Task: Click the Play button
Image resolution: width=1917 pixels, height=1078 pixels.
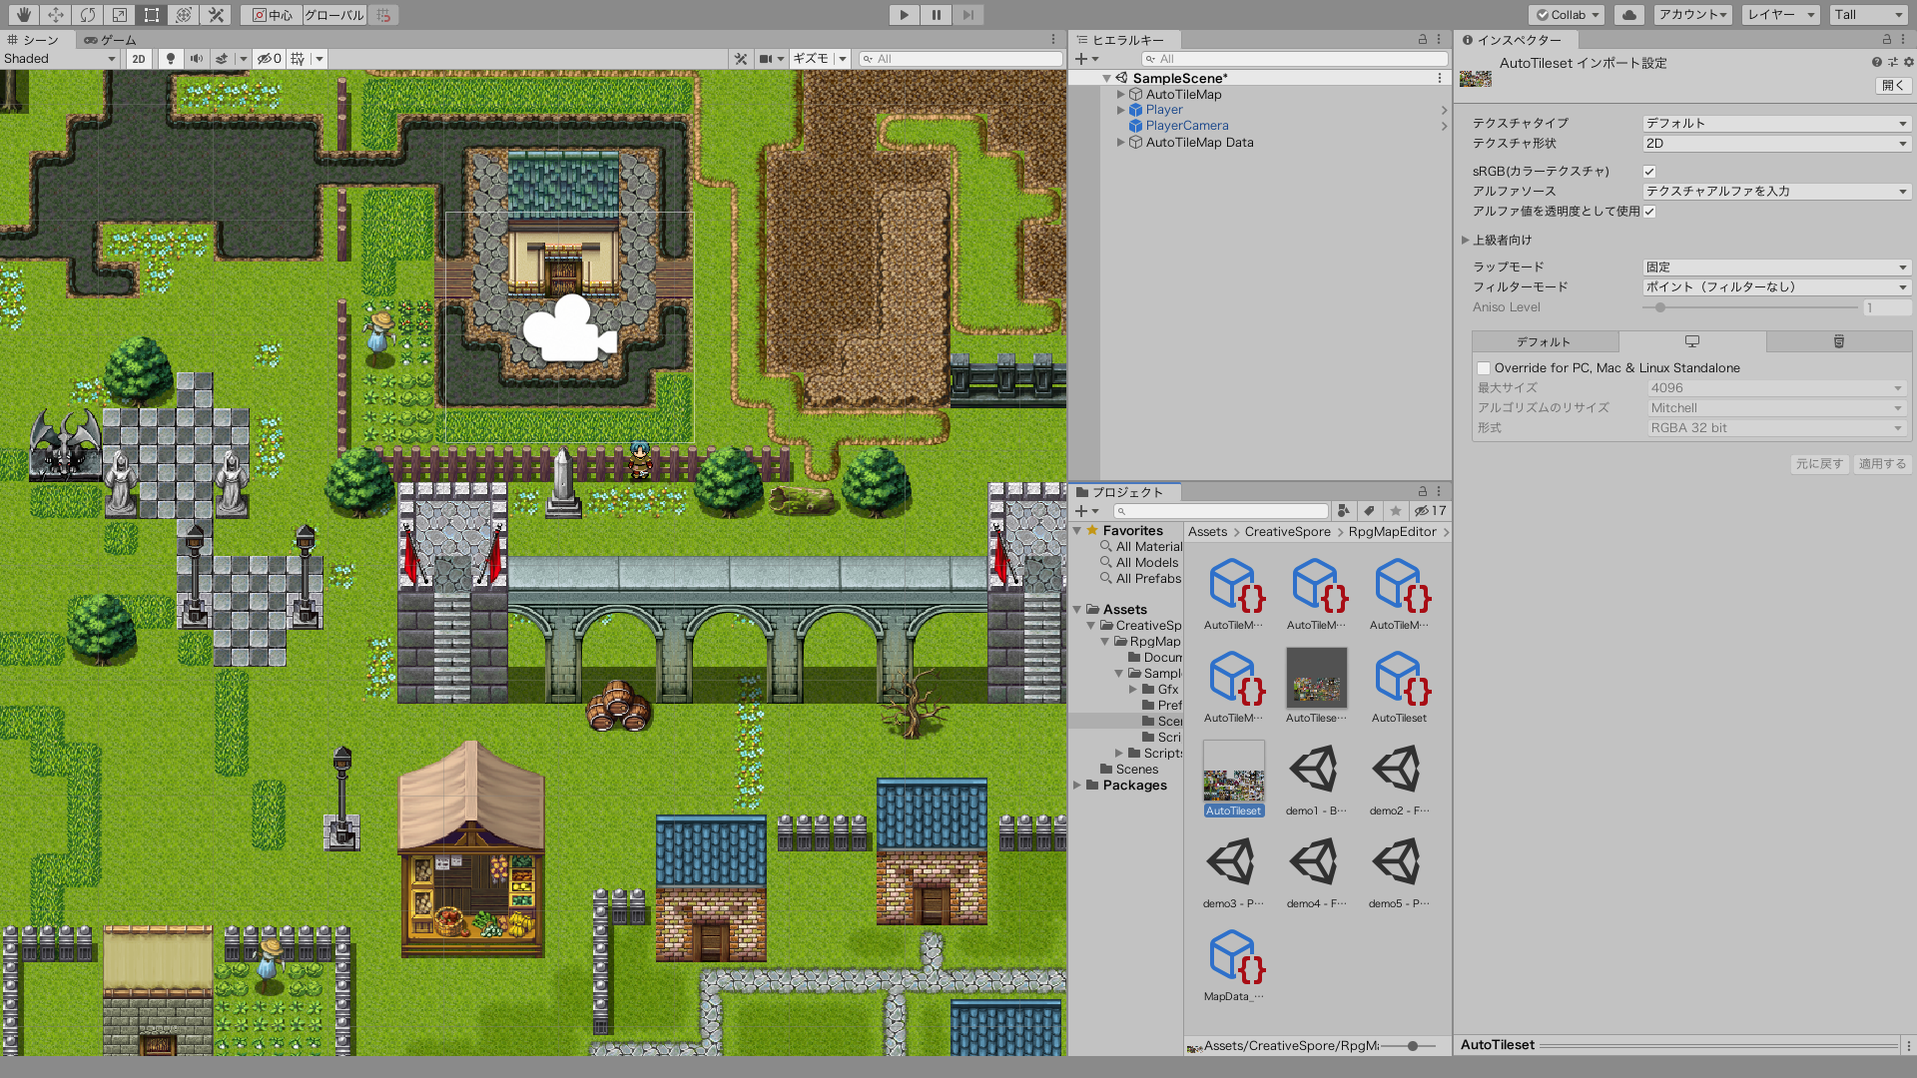Action: coord(904,15)
